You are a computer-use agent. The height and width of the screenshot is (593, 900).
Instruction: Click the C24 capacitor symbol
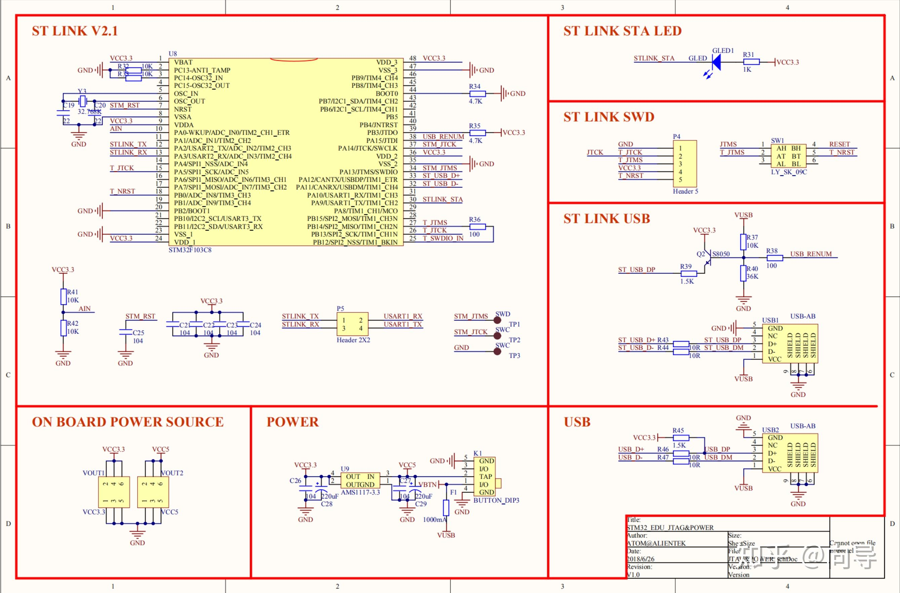pos(243,324)
